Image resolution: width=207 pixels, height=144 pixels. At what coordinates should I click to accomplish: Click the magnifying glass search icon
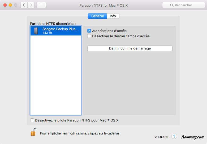click(x=172, y=5)
